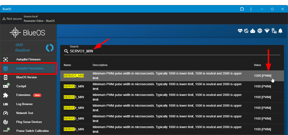Click the red Beta badge

pos(37,95)
